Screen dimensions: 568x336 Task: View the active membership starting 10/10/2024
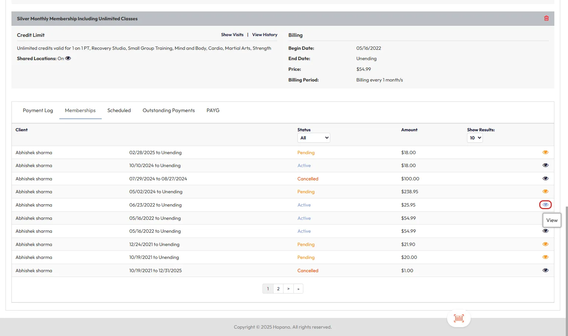[x=545, y=165]
